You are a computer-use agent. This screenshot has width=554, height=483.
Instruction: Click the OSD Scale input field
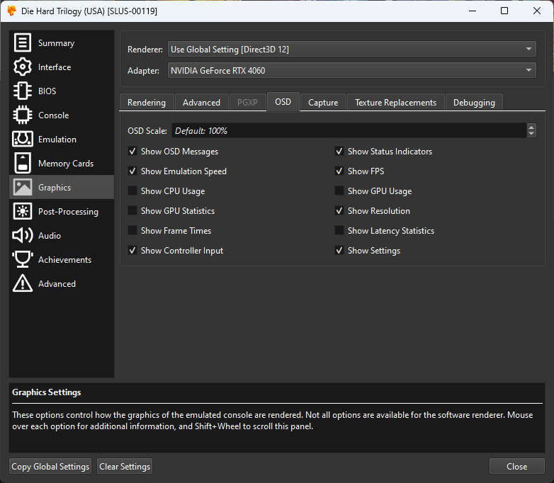[x=349, y=130]
